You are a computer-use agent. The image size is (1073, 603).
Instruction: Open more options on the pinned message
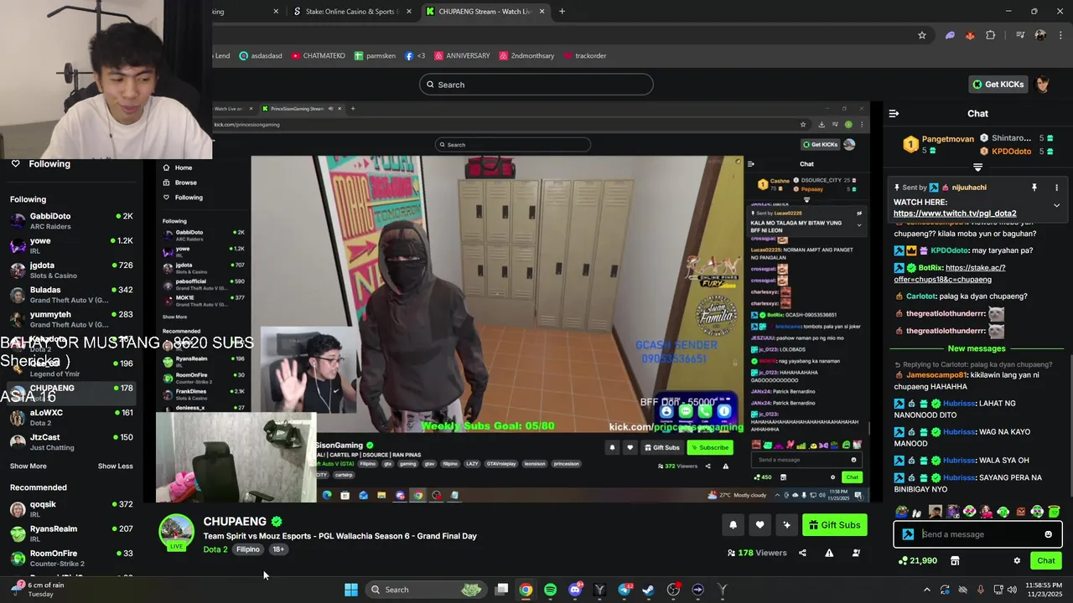coord(1056,188)
